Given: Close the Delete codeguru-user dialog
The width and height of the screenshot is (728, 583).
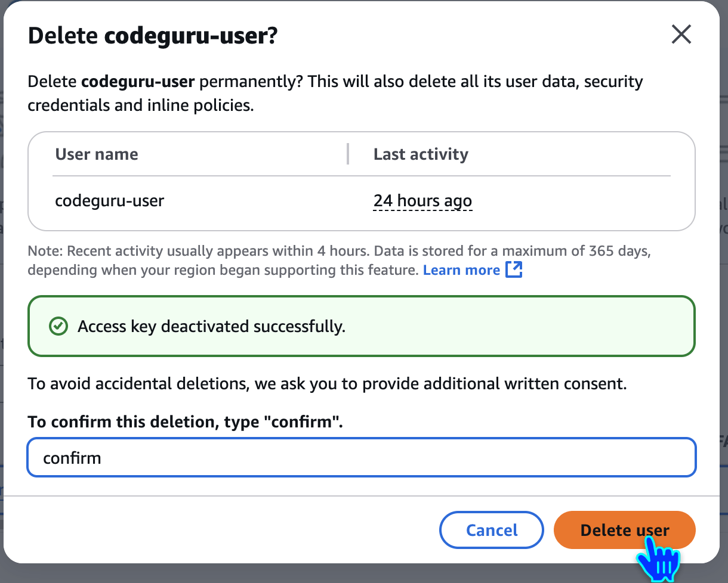Looking at the screenshot, I should coord(681,35).
